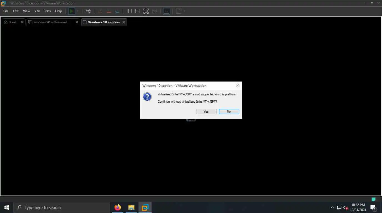Close the Windows 10 ception tab
The image size is (382, 213).
[x=124, y=22]
